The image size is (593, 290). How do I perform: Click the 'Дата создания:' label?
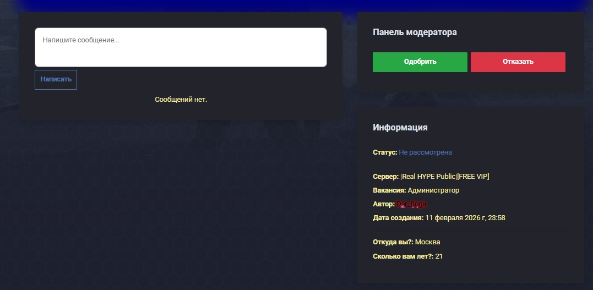[x=398, y=218]
